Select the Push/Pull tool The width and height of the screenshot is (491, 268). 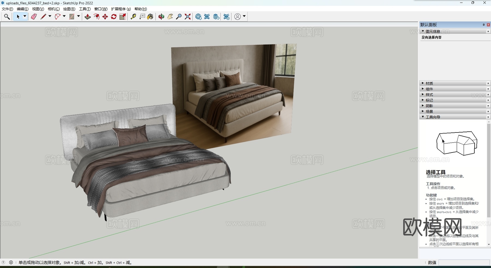(x=88, y=17)
